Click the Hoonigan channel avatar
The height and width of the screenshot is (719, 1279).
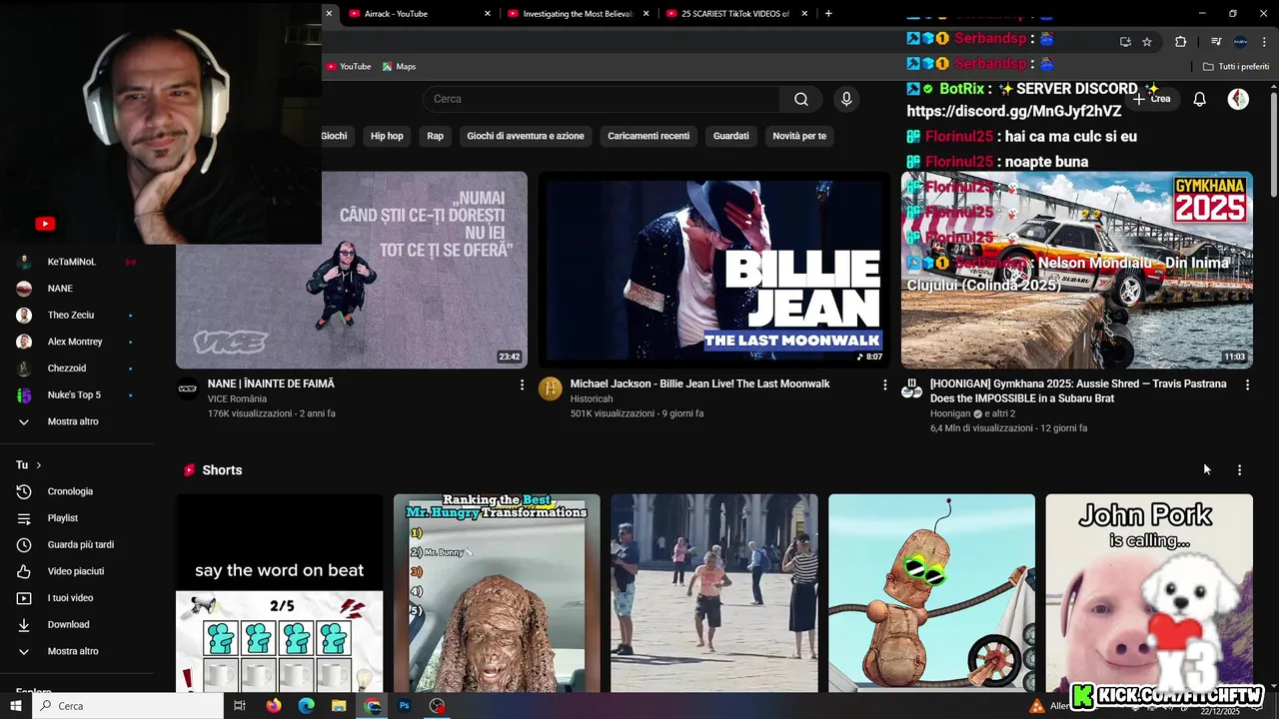[x=912, y=388]
